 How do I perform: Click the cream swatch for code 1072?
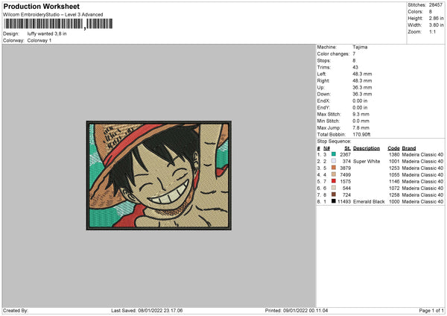tap(334, 188)
